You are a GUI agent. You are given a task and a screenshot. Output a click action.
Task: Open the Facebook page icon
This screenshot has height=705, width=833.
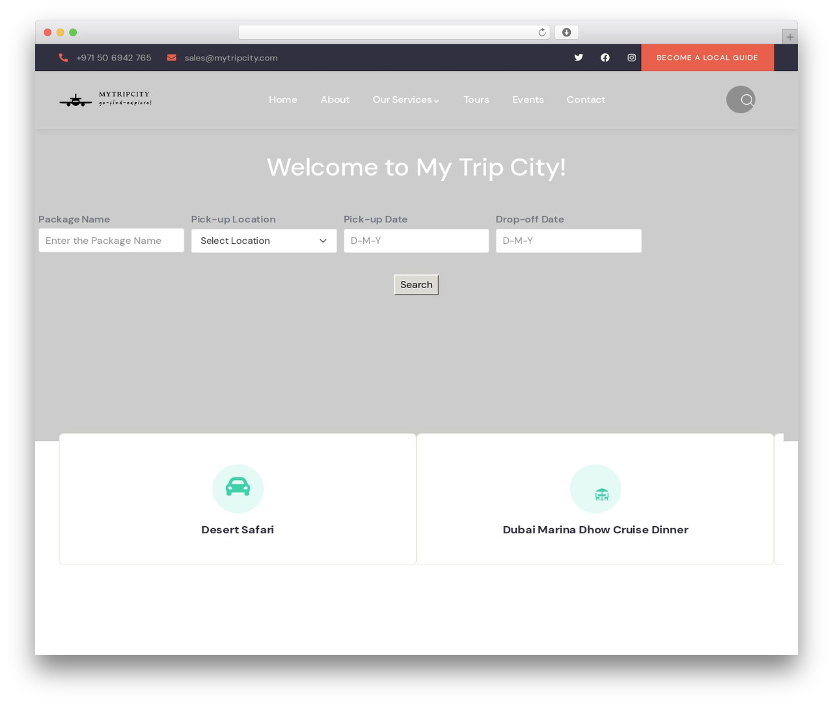coord(605,58)
